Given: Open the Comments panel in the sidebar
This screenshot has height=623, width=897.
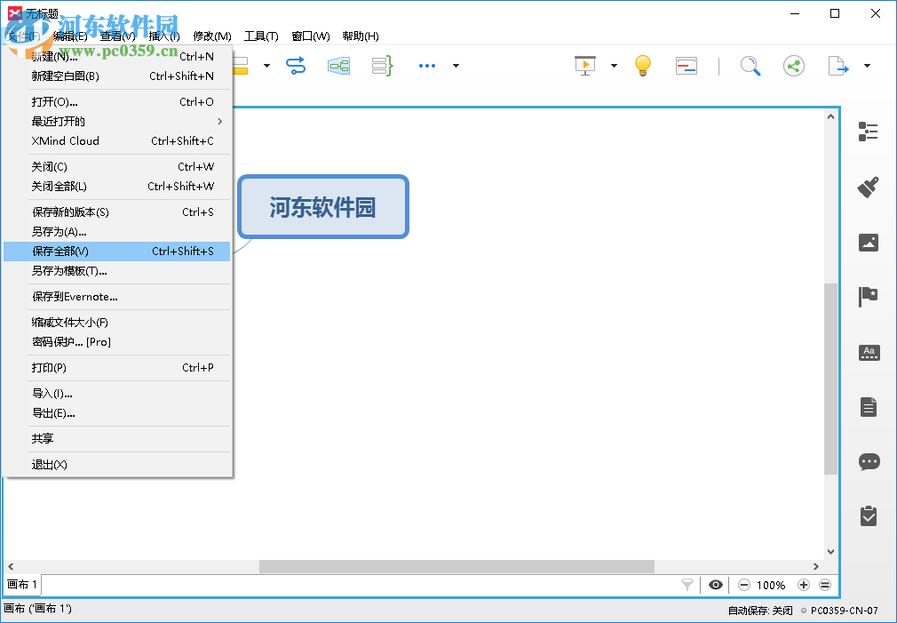Looking at the screenshot, I should (x=869, y=462).
